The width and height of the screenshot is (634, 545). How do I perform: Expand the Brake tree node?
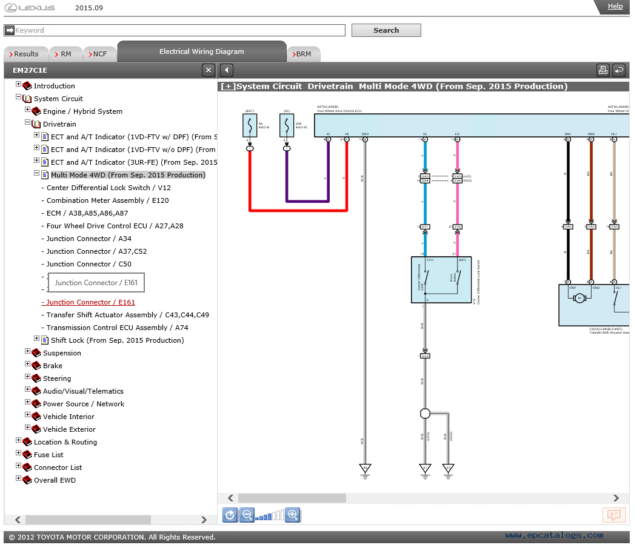(x=27, y=364)
